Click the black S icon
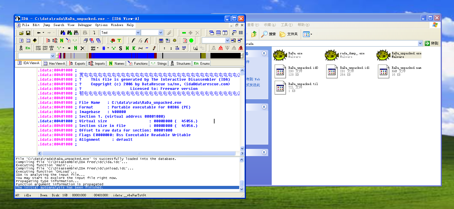Screen dimensions: 454x209 point(120,48)
